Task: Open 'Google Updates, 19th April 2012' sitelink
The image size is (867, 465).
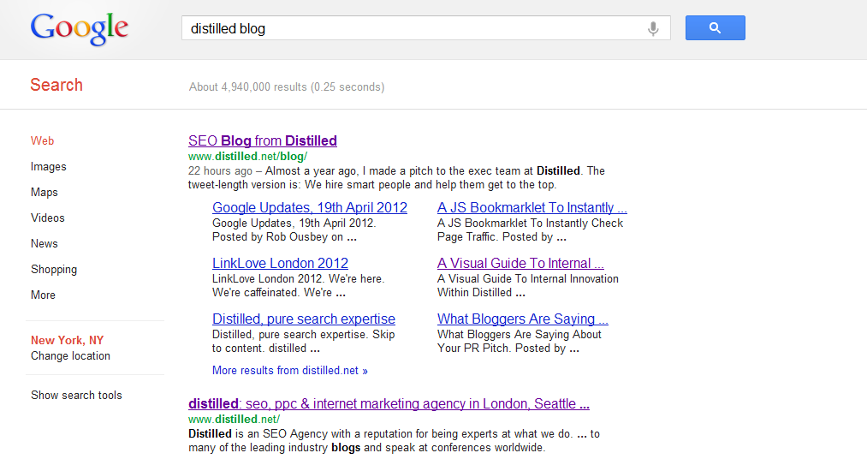Action: (x=310, y=207)
